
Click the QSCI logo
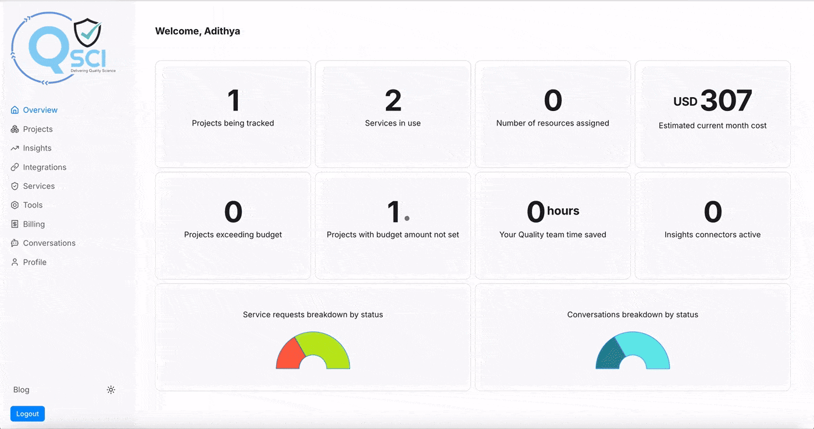tap(64, 51)
